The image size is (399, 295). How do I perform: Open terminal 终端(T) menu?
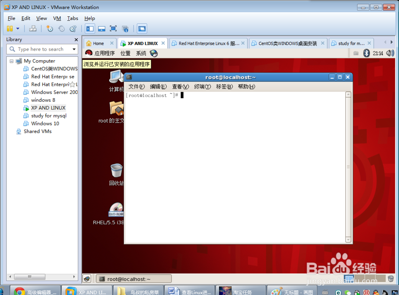tap(202, 87)
